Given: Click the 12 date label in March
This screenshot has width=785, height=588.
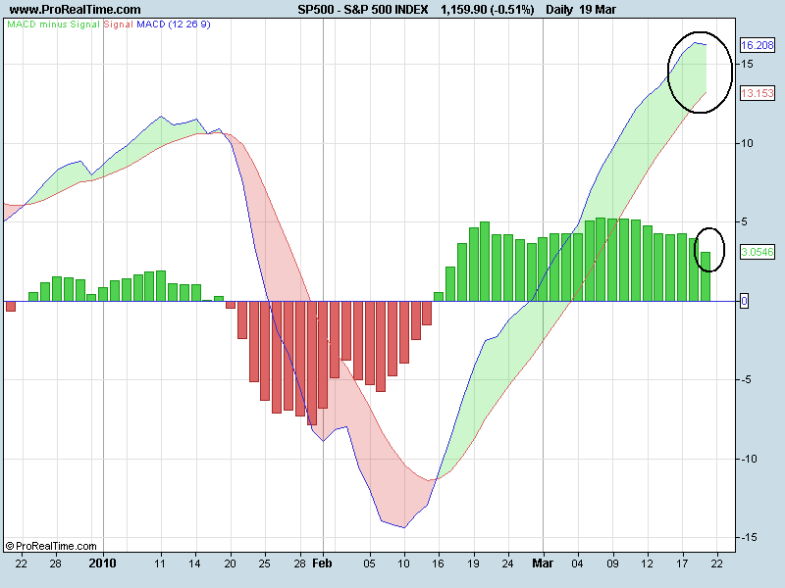Looking at the screenshot, I should 648,563.
